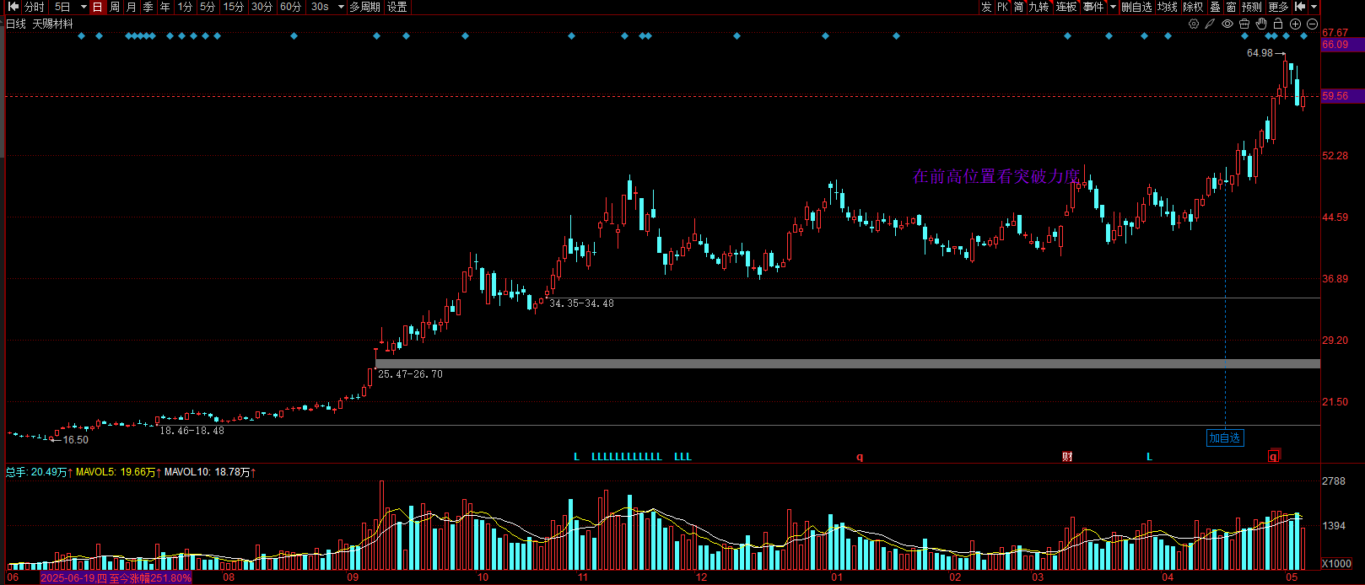Select the hand pan tool icon

click(x=1261, y=24)
